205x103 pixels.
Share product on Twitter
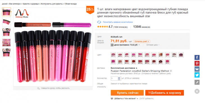point(197,75)
